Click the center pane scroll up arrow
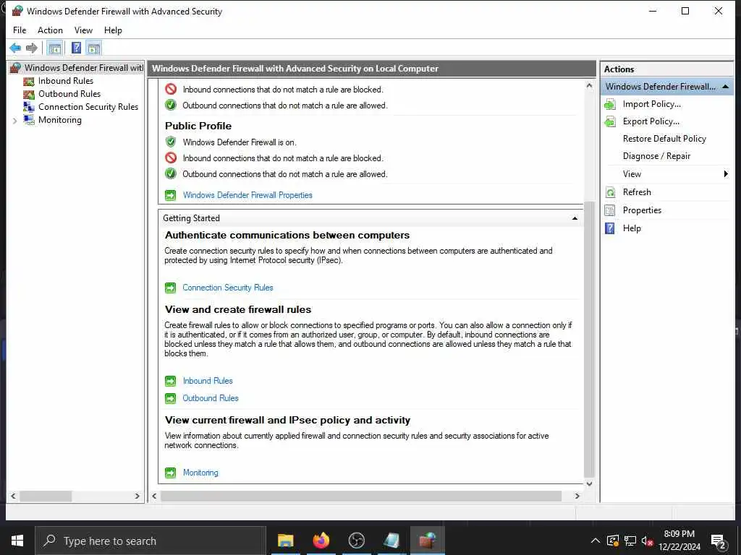The height and width of the screenshot is (555, 741). [x=589, y=86]
